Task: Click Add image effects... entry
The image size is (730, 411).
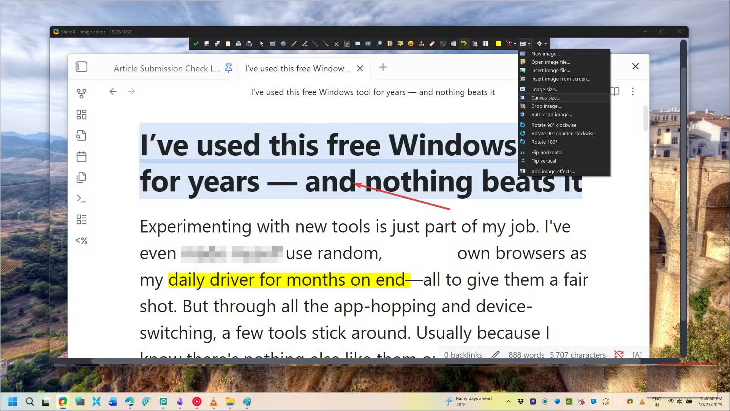Action: [x=553, y=172]
